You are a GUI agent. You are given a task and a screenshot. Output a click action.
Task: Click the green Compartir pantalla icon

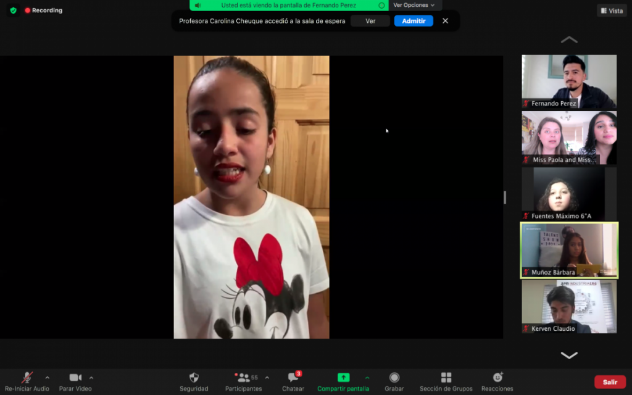click(x=343, y=378)
